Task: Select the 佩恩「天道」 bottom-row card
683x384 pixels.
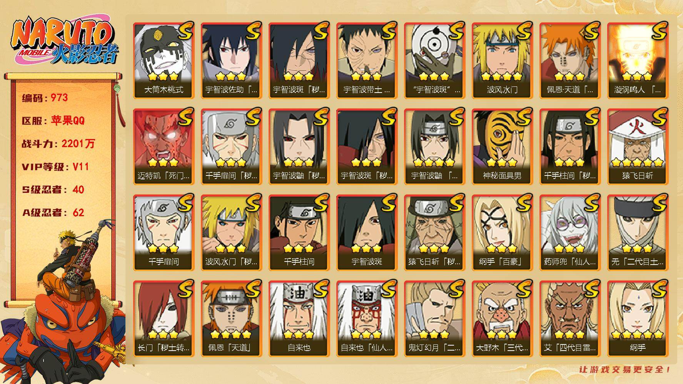Action: [x=231, y=318]
